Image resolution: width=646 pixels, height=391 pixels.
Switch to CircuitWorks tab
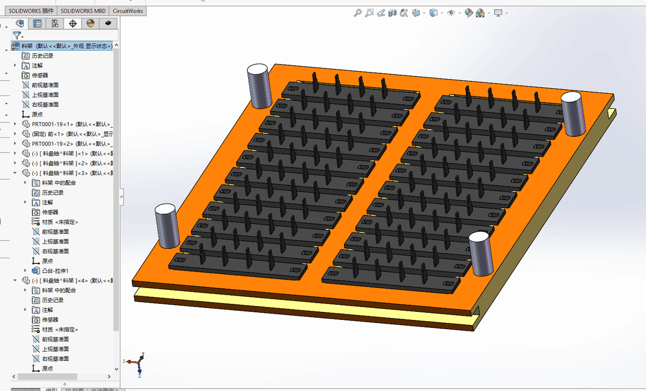[128, 11]
